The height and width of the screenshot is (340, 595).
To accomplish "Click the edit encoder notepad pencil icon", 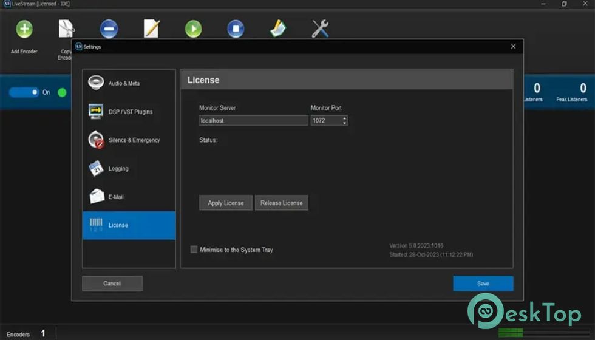I will [x=151, y=29].
